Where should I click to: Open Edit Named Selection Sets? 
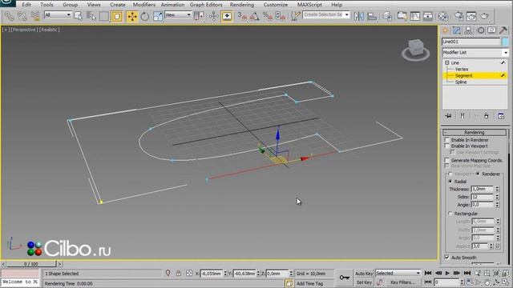coord(296,16)
